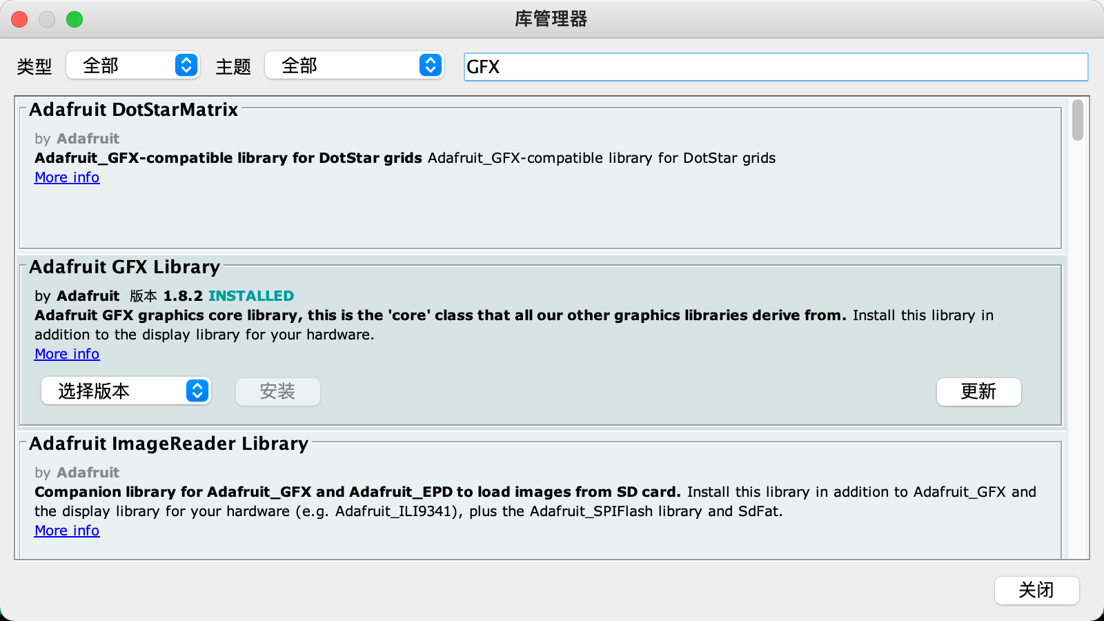Select the Adafruit DotStarMatrix library entry
This screenshot has height=621, width=1104.
pyautogui.click(x=538, y=207)
